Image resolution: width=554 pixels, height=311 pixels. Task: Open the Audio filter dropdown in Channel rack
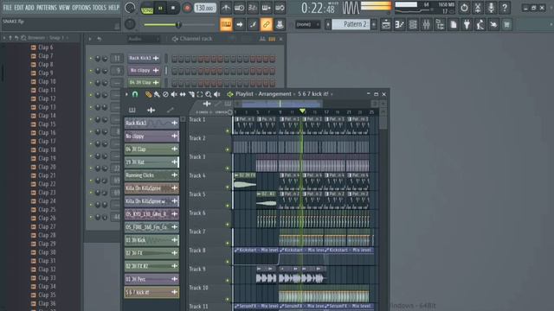[144, 39]
